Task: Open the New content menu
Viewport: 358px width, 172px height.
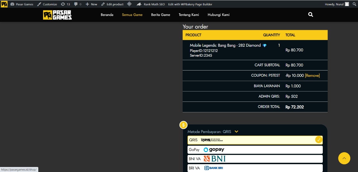Action: click(91, 4)
